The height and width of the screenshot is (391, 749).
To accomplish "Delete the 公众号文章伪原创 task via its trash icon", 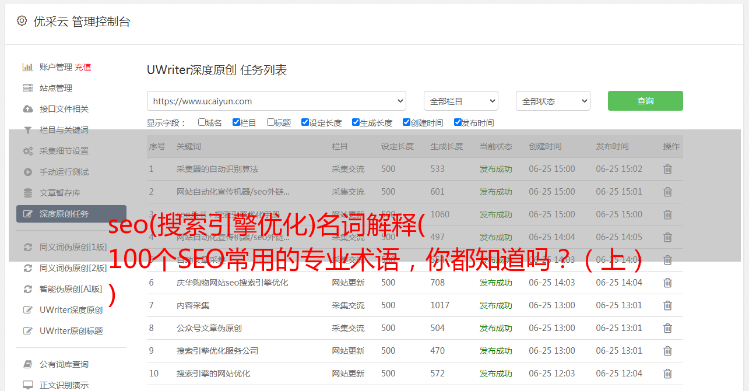I will [x=667, y=328].
